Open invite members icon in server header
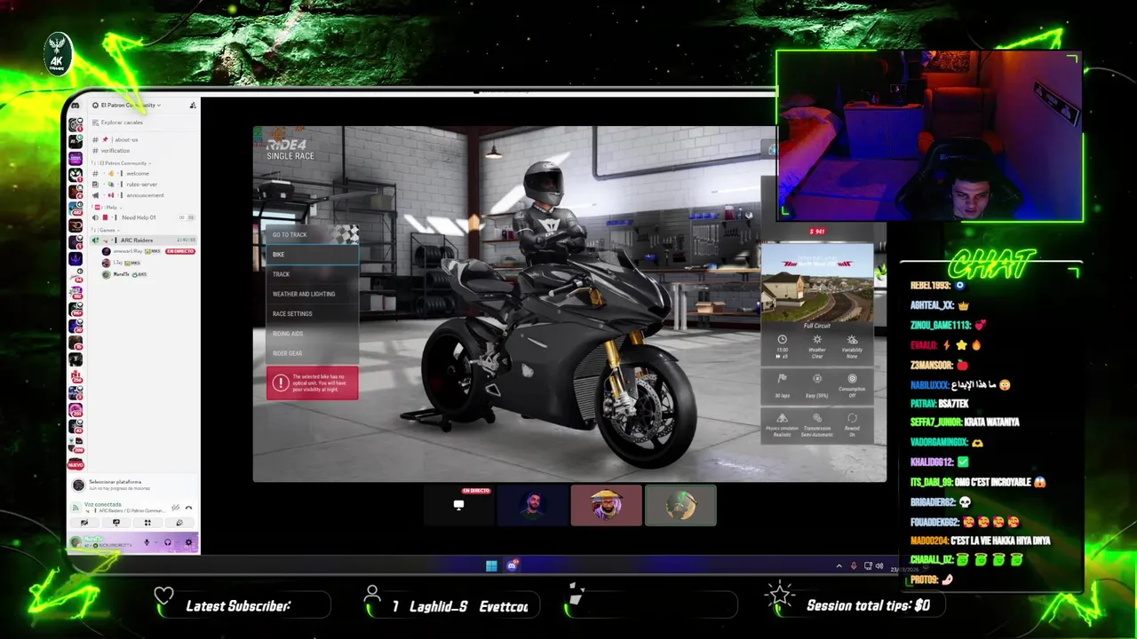 point(193,106)
